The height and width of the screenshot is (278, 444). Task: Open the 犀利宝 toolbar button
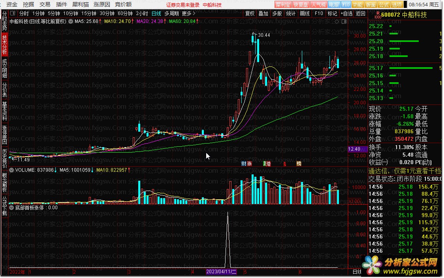[x=283, y=5]
